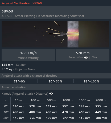Click the 3BM60 shell title
Image resolution: width=111 pixels, height=123 pixels.
pyautogui.click(x=7, y=11)
